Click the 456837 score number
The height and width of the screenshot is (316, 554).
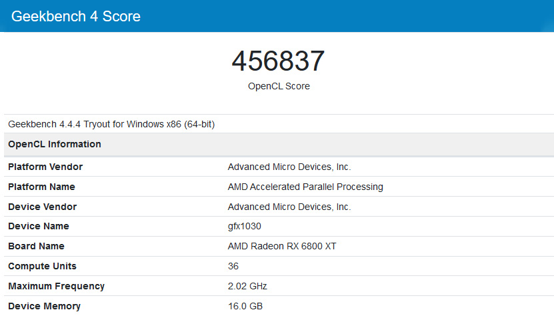click(x=278, y=61)
